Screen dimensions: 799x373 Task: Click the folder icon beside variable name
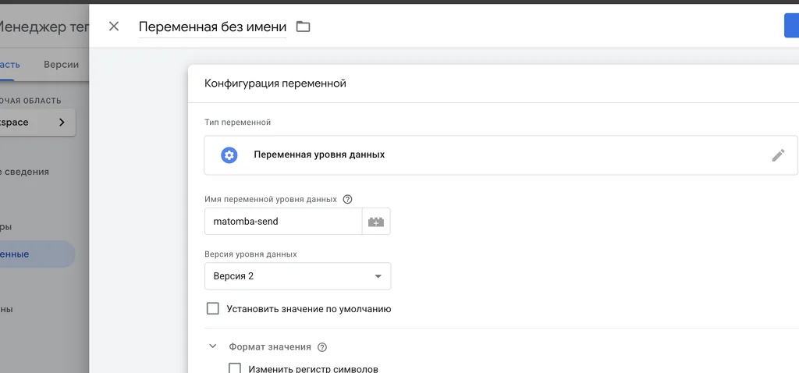(x=304, y=27)
